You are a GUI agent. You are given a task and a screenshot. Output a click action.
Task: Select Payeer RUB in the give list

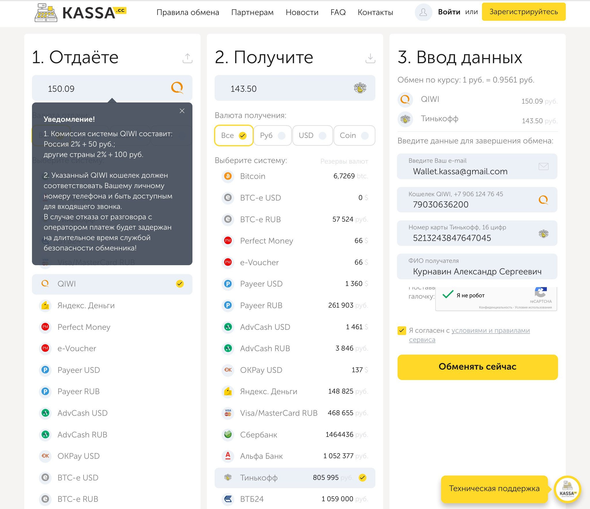(112, 392)
